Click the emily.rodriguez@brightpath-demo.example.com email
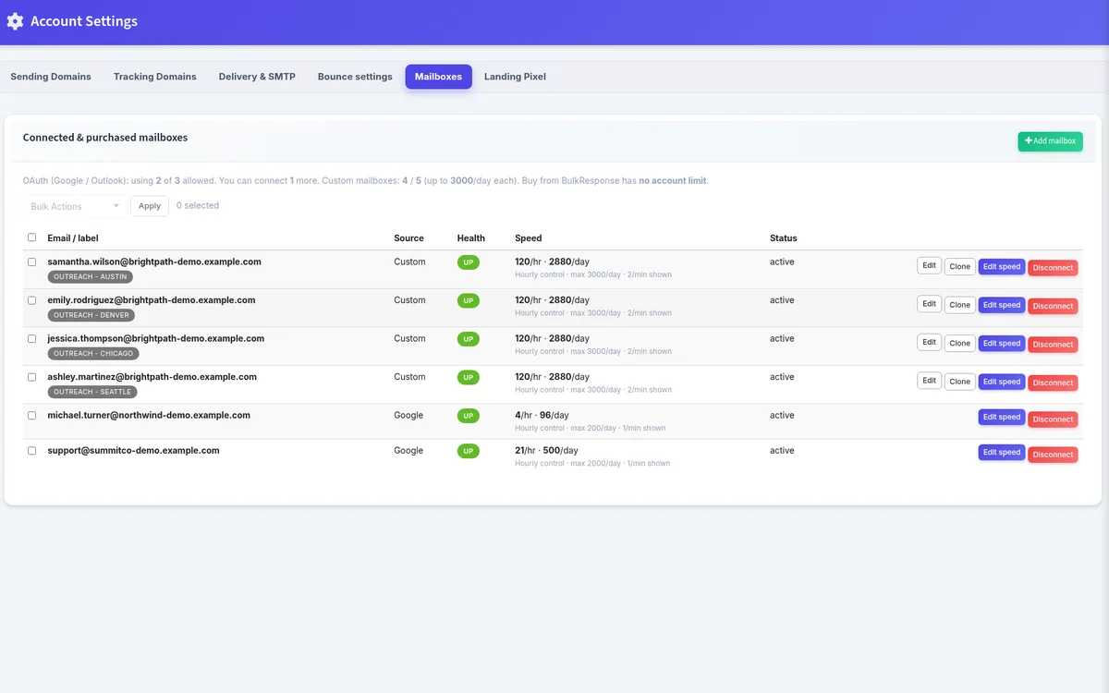The image size is (1109, 693). pyautogui.click(x=152, y=300)
